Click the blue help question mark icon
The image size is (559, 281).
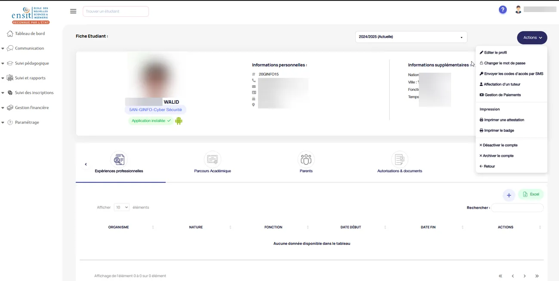pyautogui.click(x=503, y=10)
